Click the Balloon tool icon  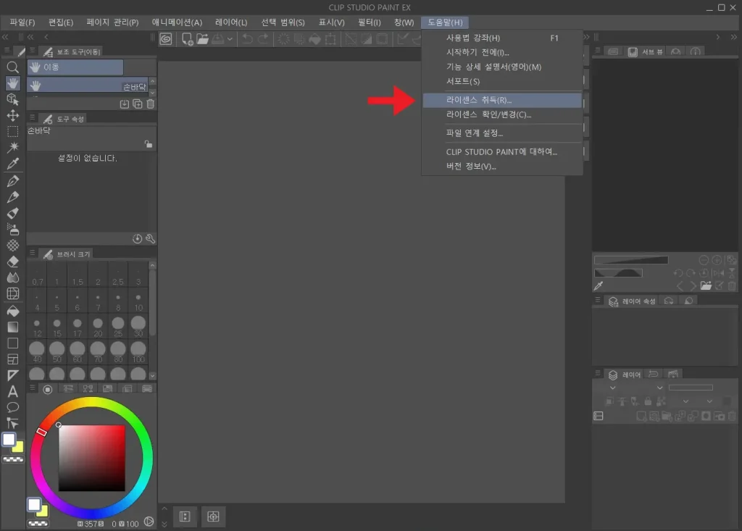[x=12, y=407]
